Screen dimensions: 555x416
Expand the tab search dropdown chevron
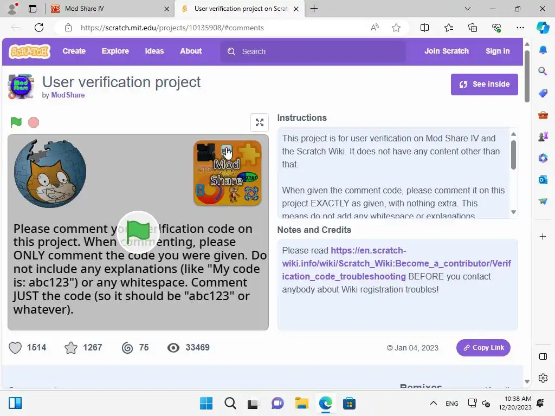468,9
